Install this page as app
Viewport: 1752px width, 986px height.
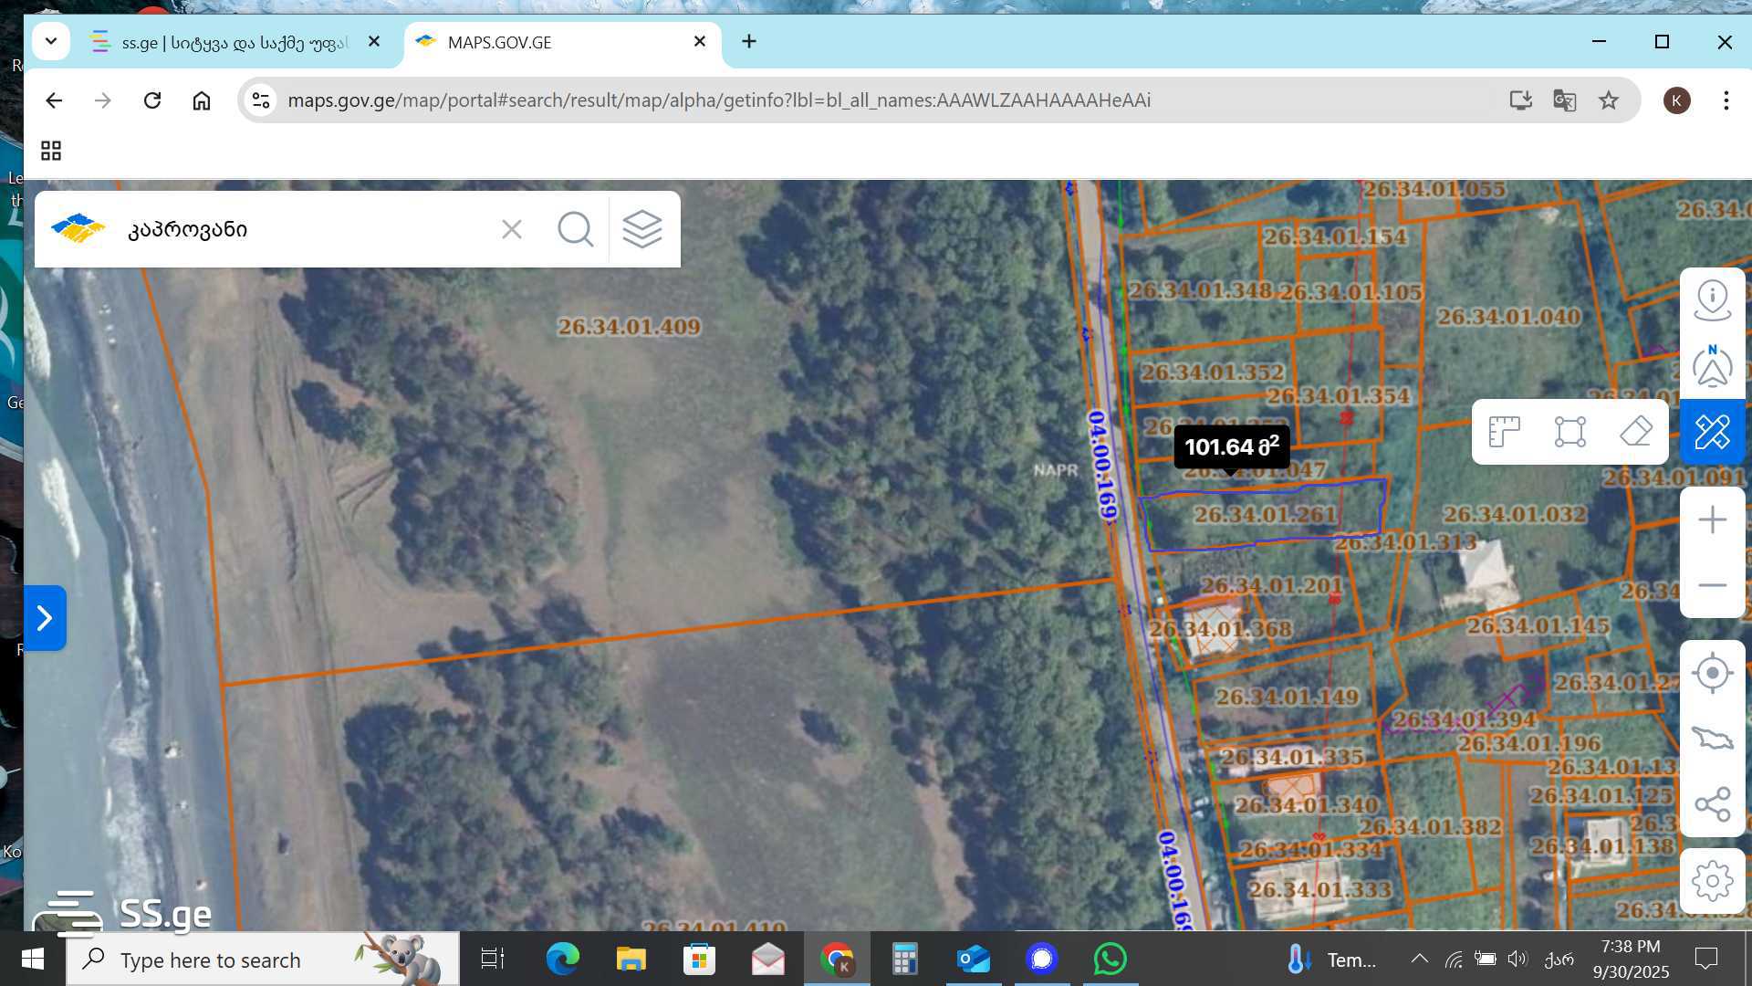(1520, 100)
